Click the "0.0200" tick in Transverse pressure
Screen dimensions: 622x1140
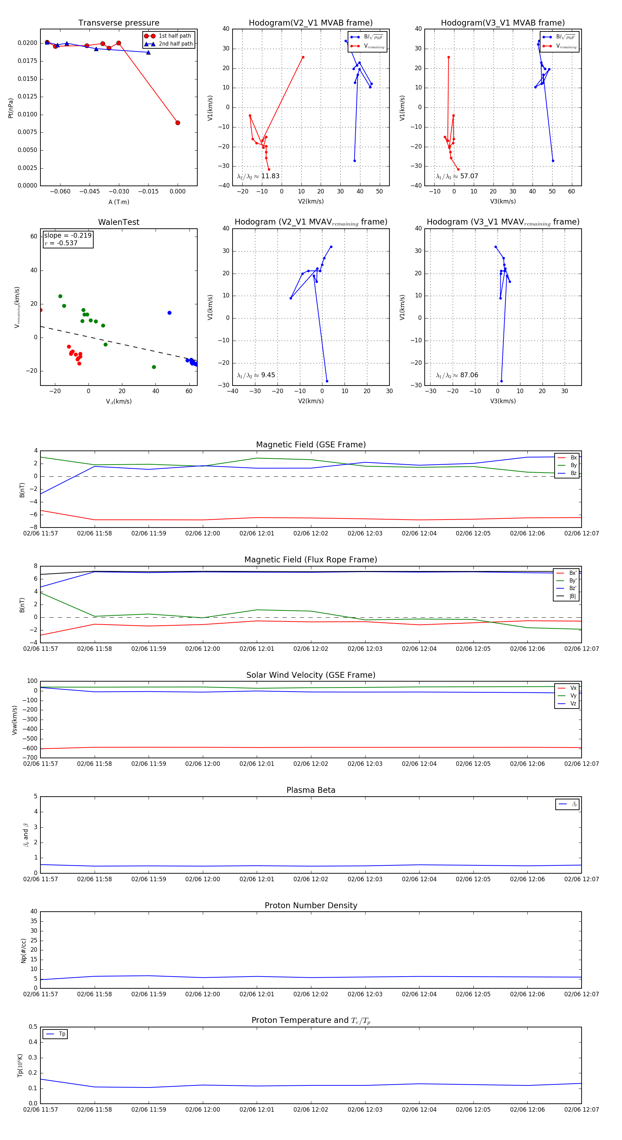(x=27, y=43)
